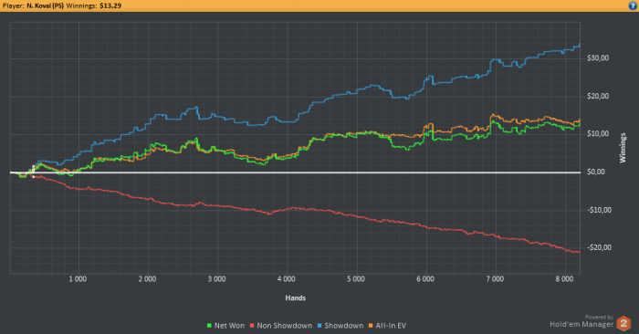Click the 7 000 hands axis label
Image resolution: width=639 pixels, height=334 pixels.
click(x=495, y=279)
